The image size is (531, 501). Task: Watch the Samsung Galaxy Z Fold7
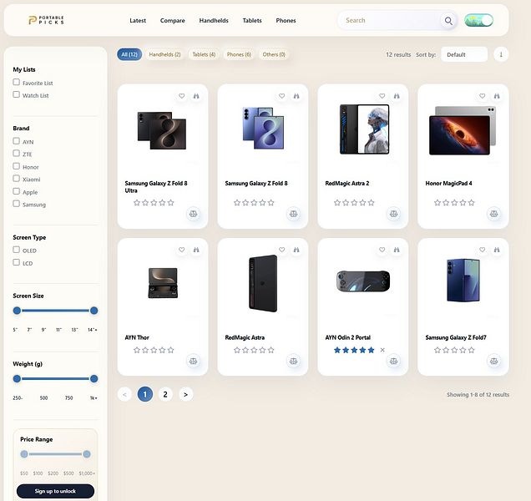pyautogui.click(x=497, y=250)
